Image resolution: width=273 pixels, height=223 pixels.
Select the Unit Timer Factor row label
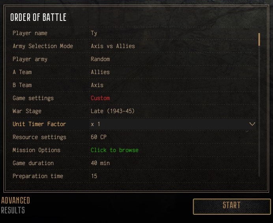click(39, 124)
